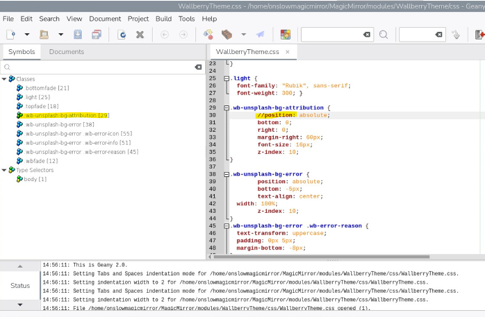Click the Save All toolbar icon
This screenshot has height=317, width=485.
[95, 34]
